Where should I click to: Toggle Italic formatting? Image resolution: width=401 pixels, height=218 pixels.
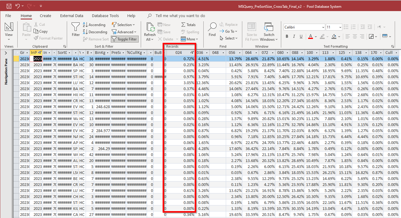(x=294, y=37)
